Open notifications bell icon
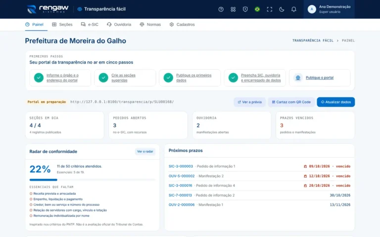Image resolution: width=380 pixels, height=237 pixels. 293,9
